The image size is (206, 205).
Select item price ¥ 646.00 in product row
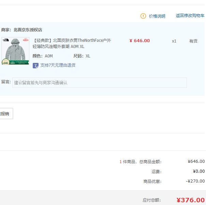(x=139, y=41)
